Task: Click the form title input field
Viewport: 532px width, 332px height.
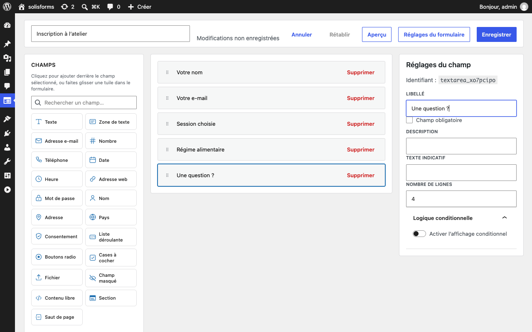Action: pyautogui.click(x=111, y=34)
